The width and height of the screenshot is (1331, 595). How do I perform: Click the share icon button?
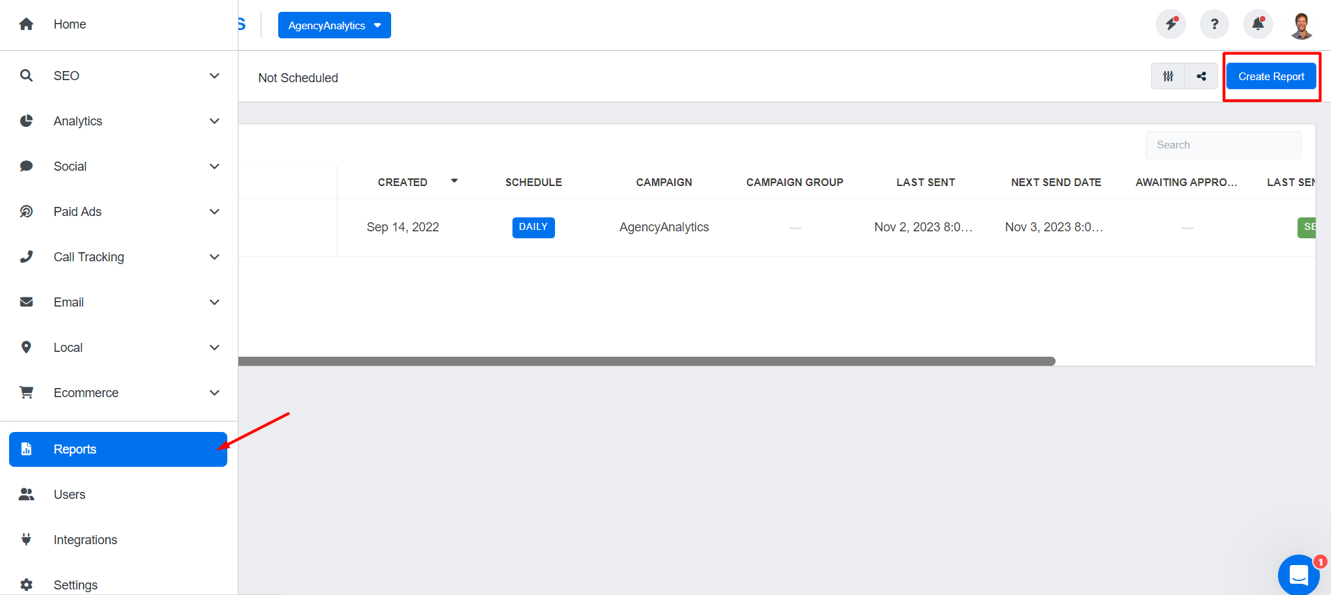[x=1201, y=76]
